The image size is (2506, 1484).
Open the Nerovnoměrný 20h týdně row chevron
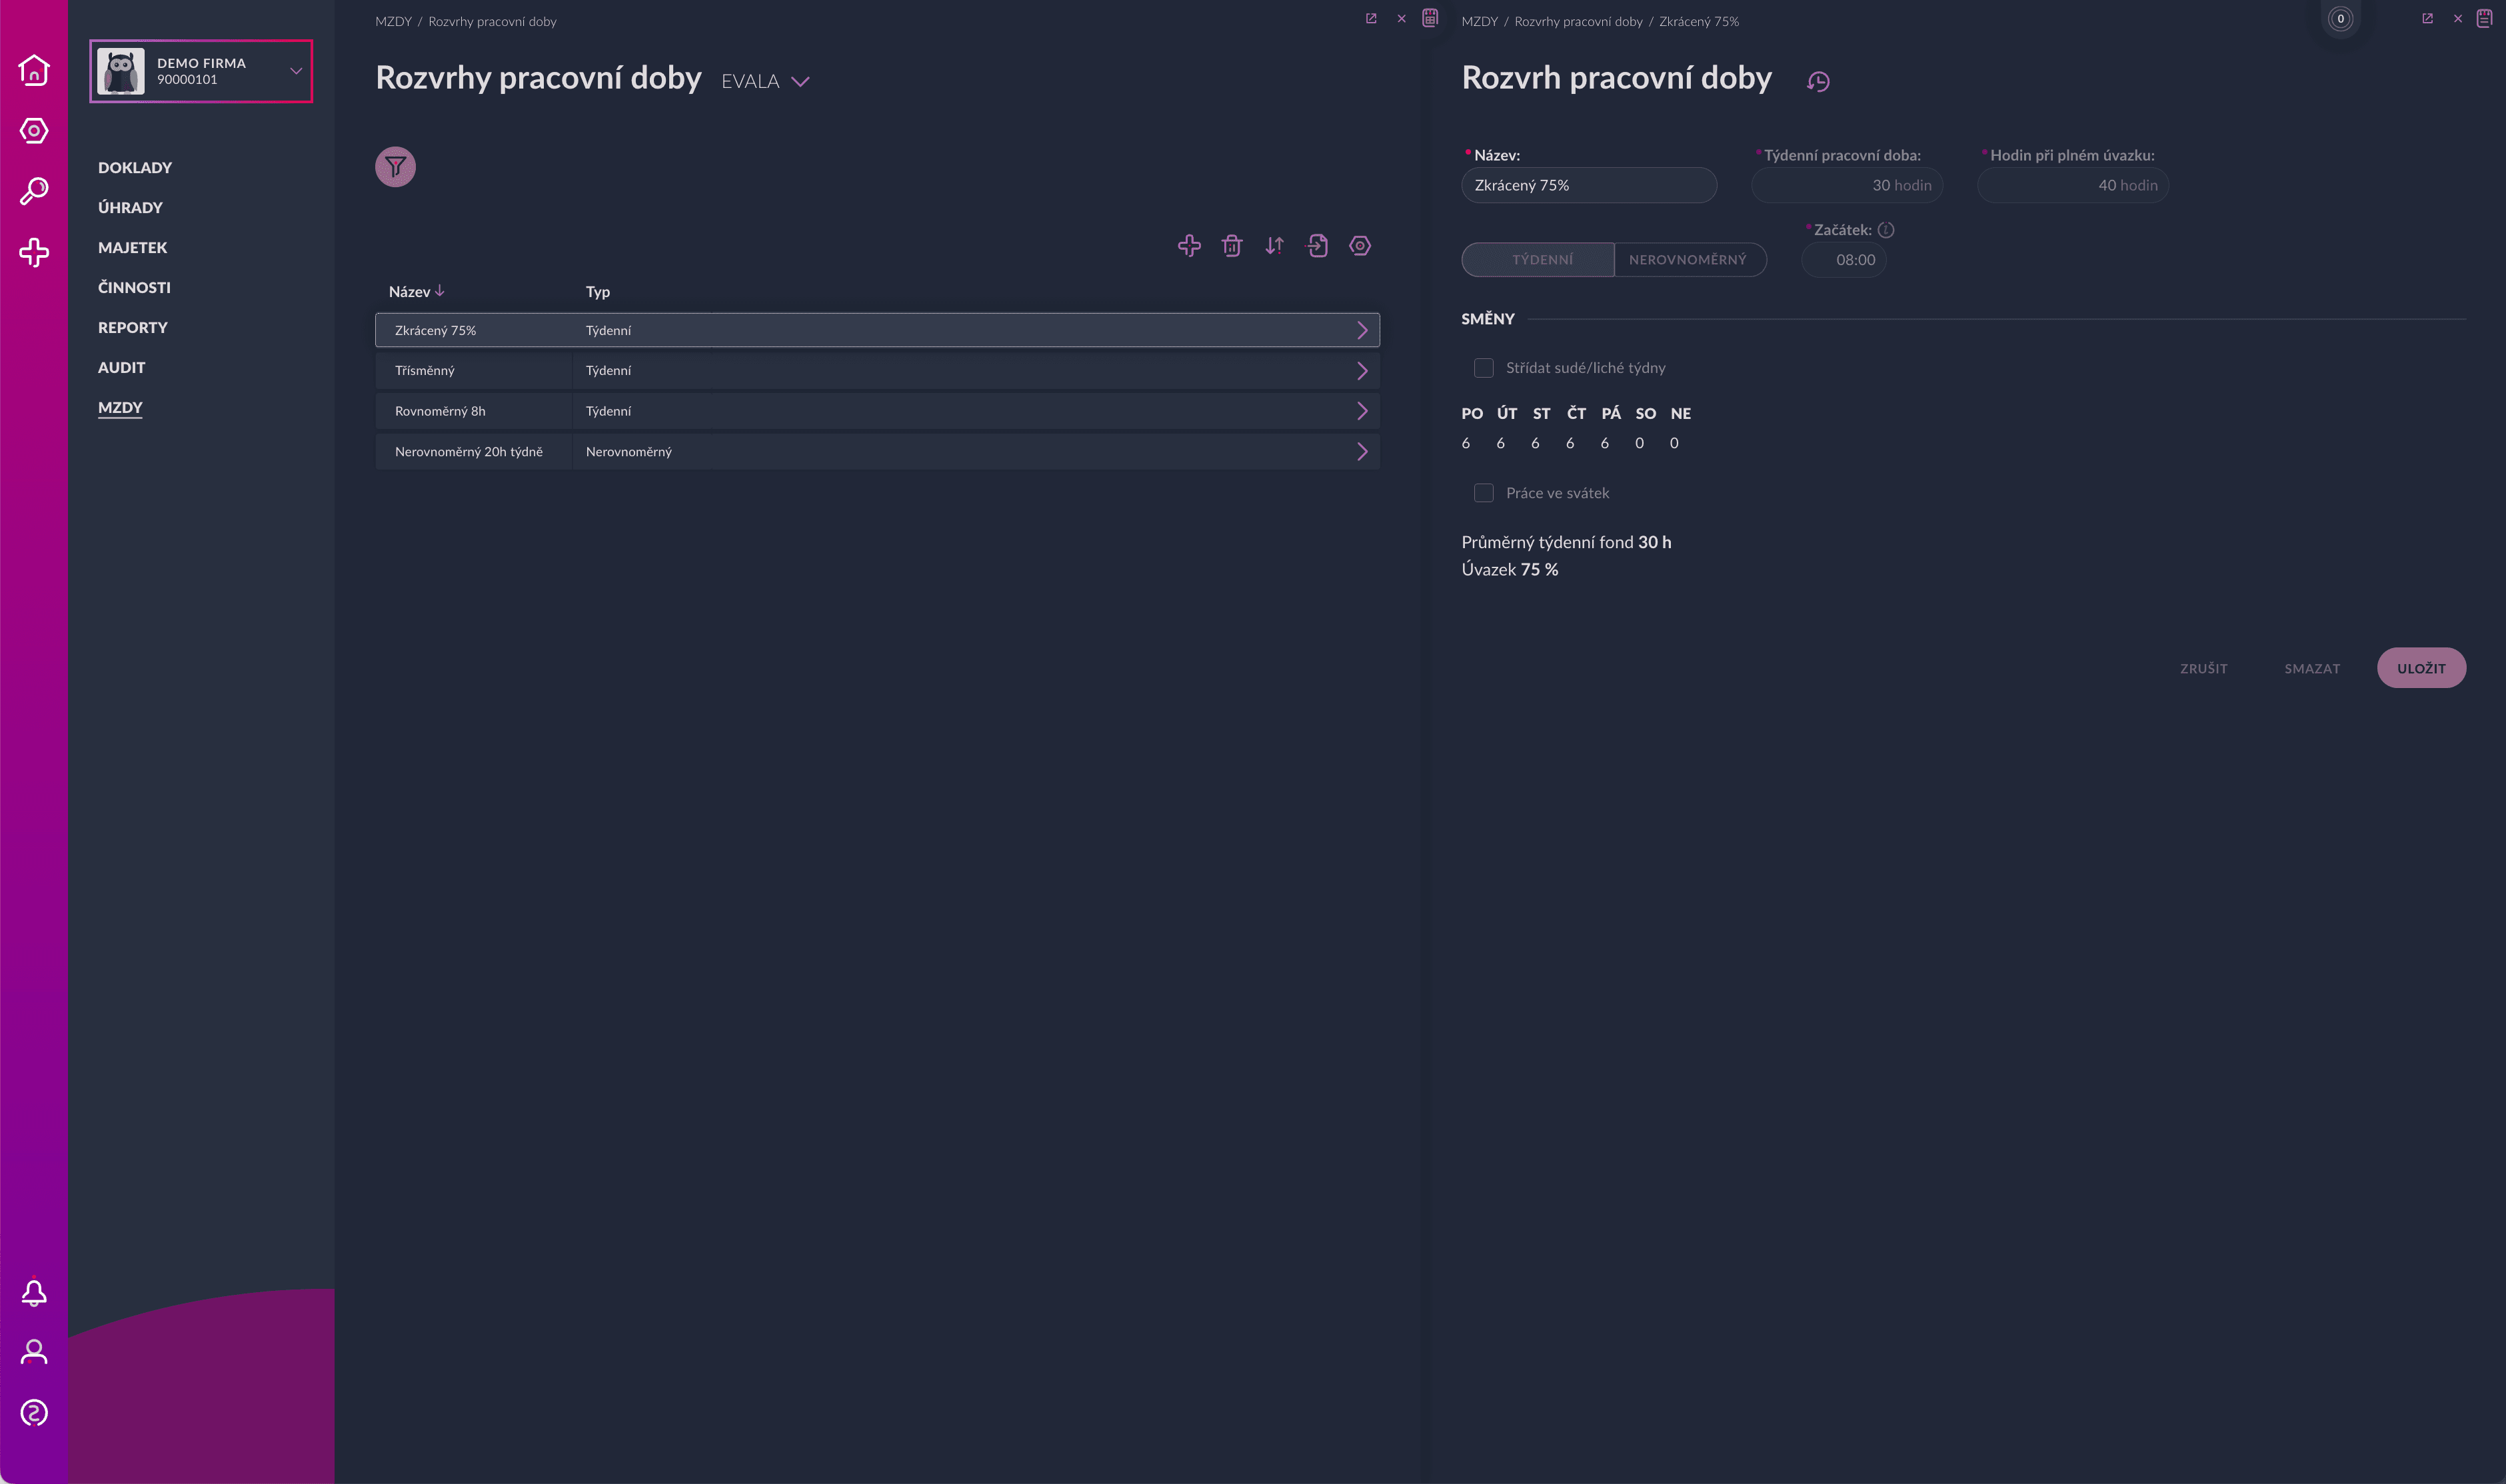pyautogui.click(x=1362, y=452)
